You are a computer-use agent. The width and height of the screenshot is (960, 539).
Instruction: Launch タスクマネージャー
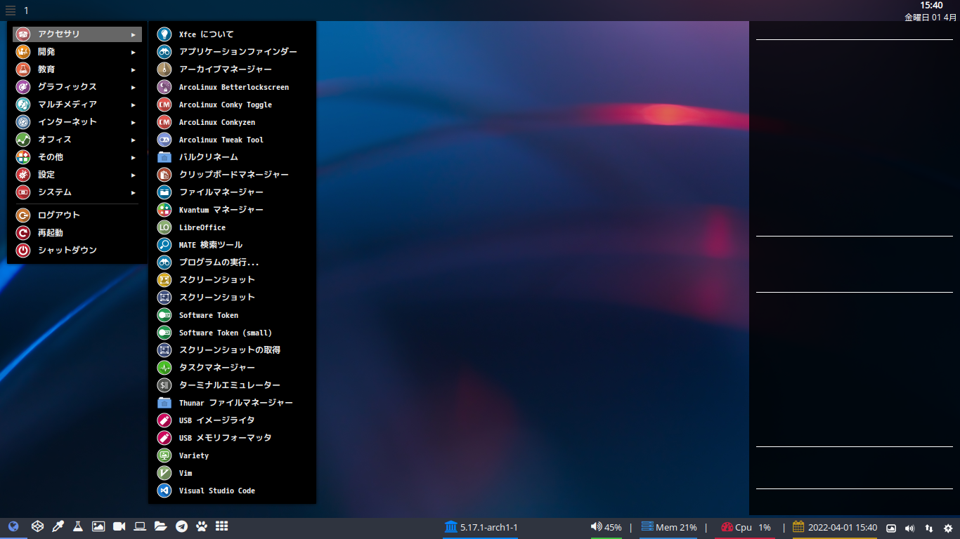232,367
